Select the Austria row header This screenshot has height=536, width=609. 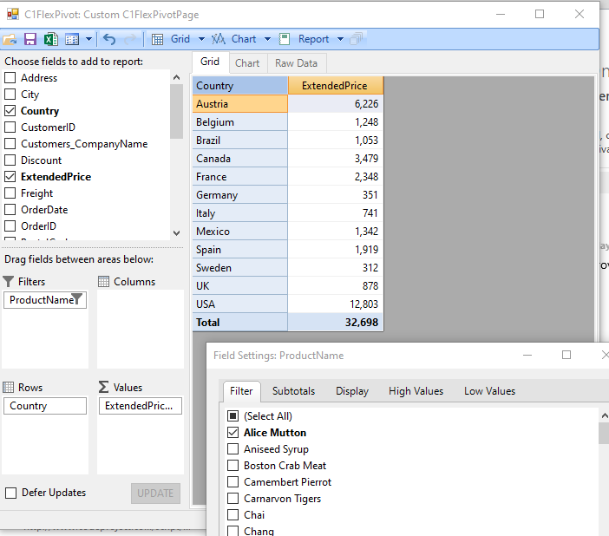tap(240, 104)
